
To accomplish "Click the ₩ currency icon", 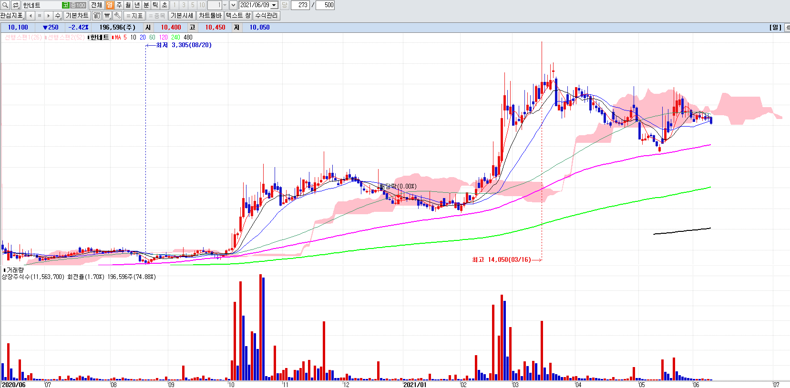I will click(x=107, y=16).
